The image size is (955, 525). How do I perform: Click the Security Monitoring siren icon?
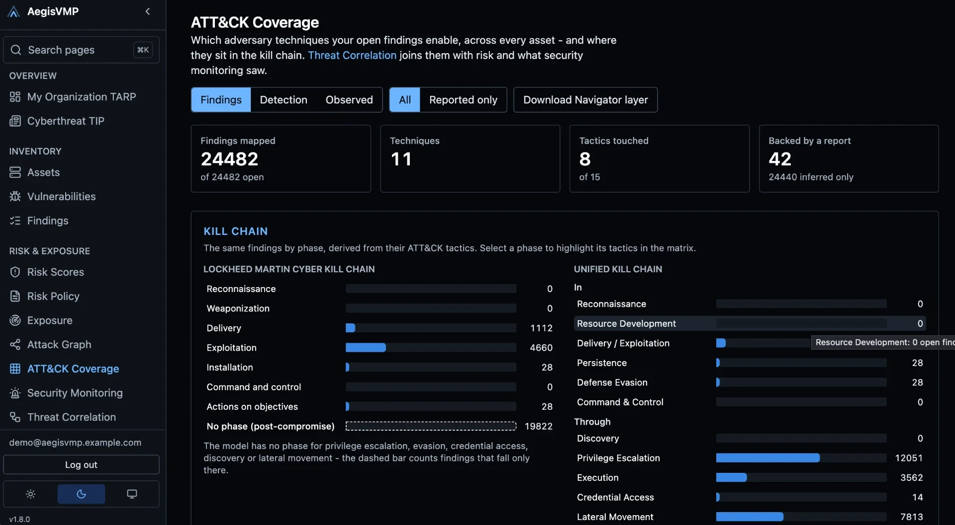pyautogui.click(x=15, y=393)
